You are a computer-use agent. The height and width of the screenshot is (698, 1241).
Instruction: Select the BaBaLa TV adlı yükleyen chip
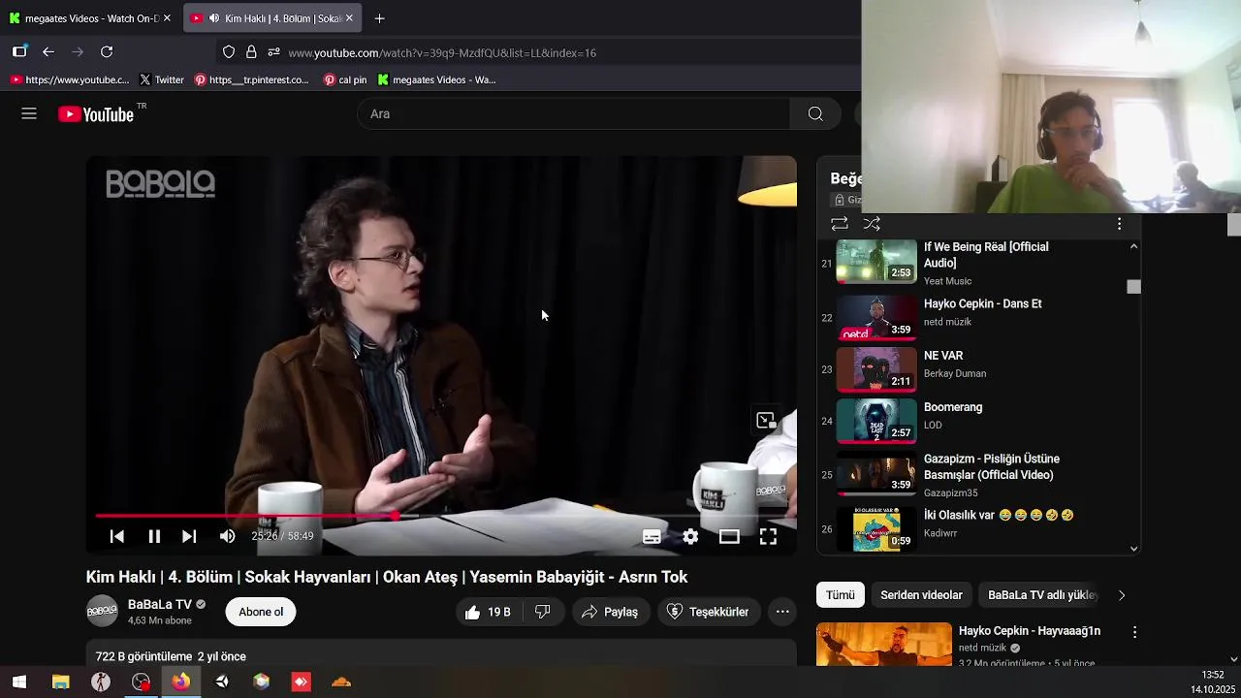[x=1041, y=595]
